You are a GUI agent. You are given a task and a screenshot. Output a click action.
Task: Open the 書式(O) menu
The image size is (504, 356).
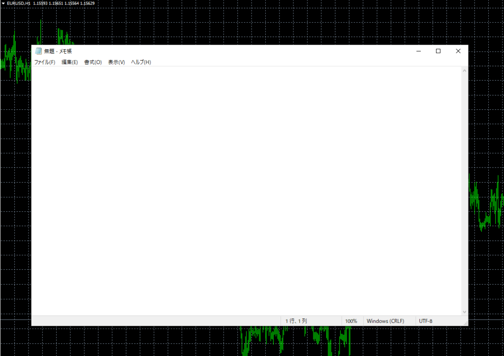tap(93, 63)
